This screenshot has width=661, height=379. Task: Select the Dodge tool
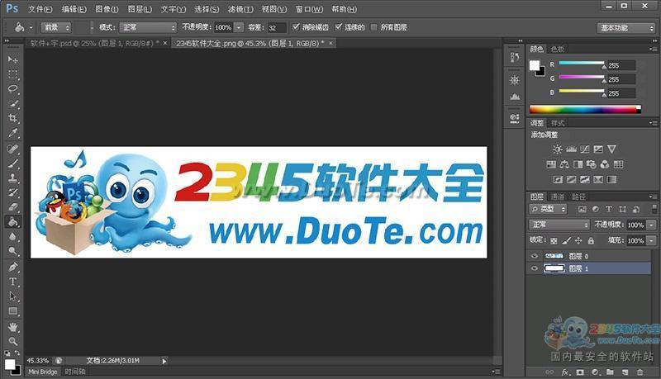[12, 251]
